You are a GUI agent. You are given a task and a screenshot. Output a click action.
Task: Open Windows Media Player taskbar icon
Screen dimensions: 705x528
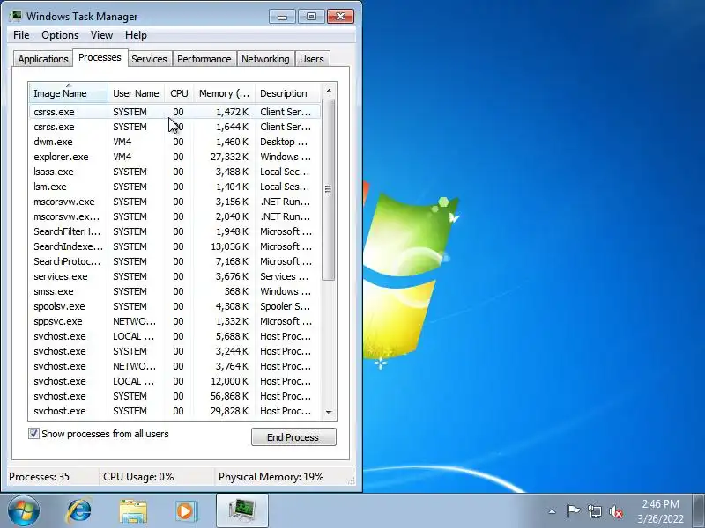click(186, 511)
